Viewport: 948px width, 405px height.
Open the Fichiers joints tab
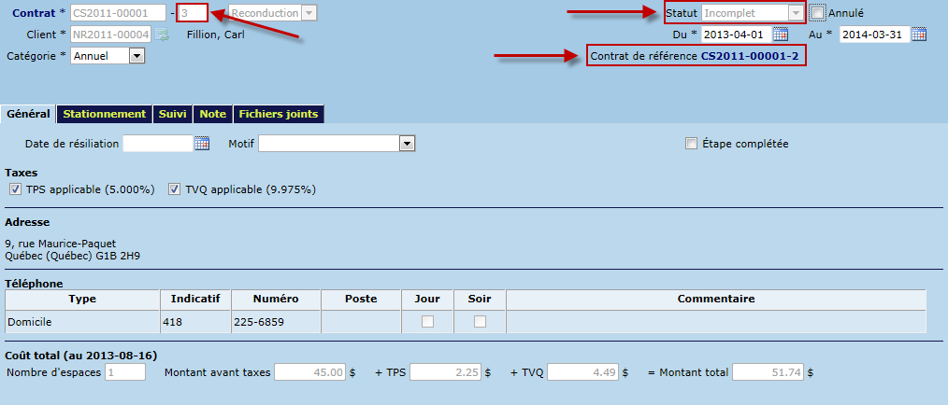coord(278,114)
